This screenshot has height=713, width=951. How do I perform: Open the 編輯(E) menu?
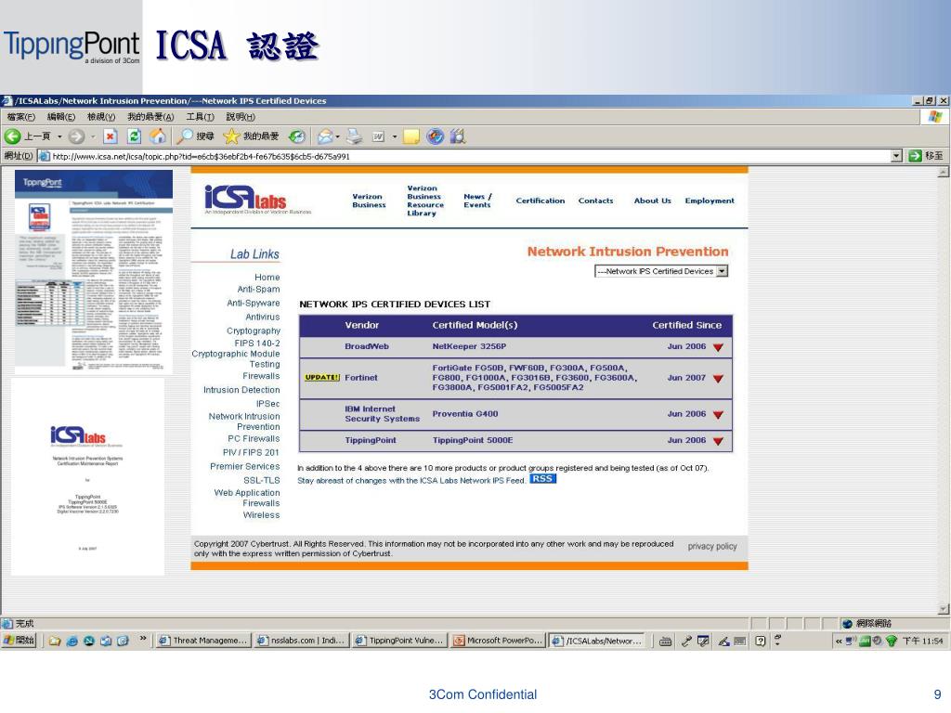click(61, 117)
